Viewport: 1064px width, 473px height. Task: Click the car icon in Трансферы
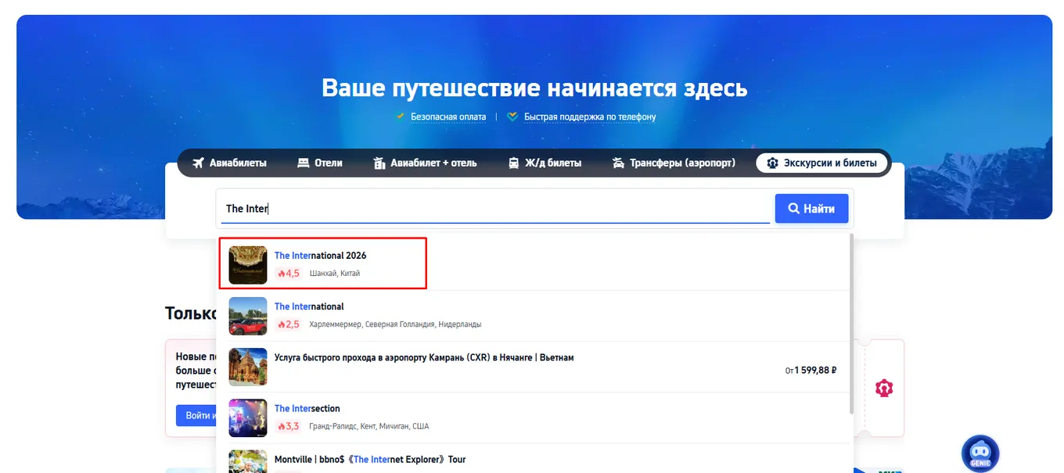click(618, 163)
